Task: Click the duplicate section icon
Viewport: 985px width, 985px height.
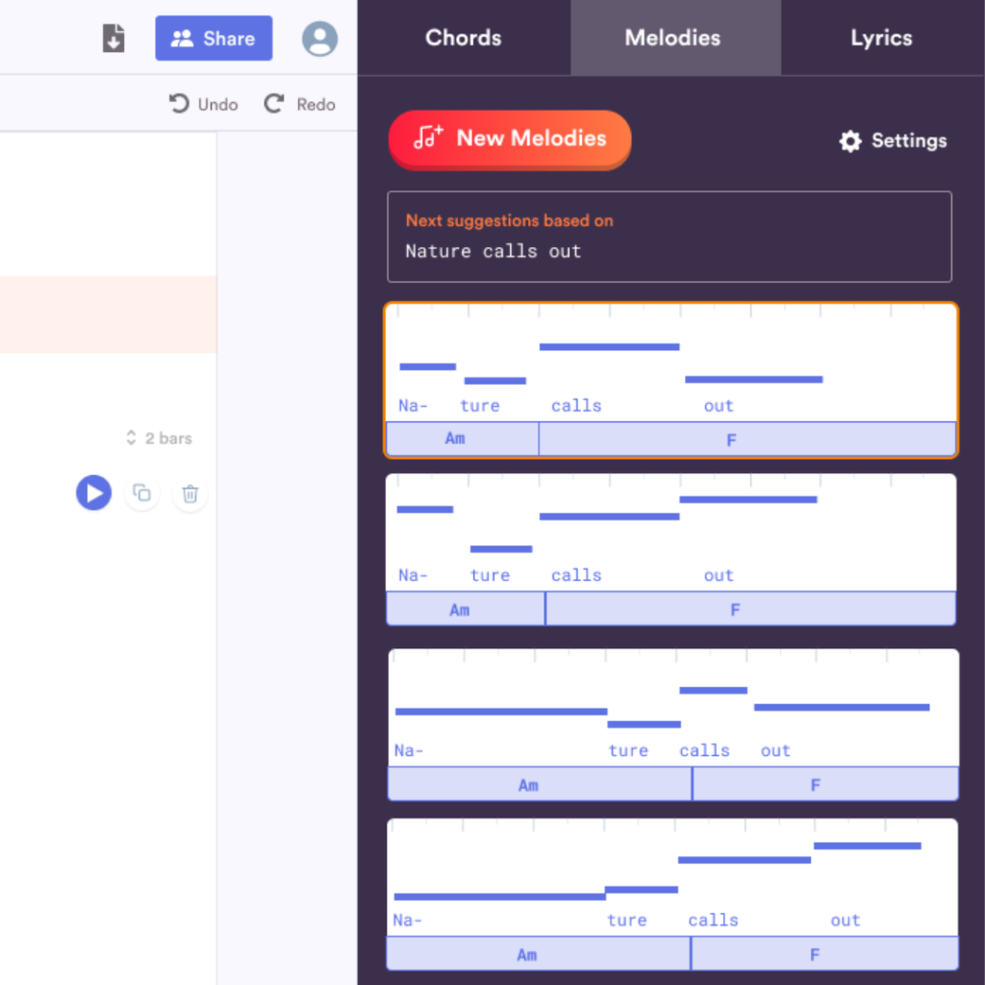Action: (x=142, y=493)
